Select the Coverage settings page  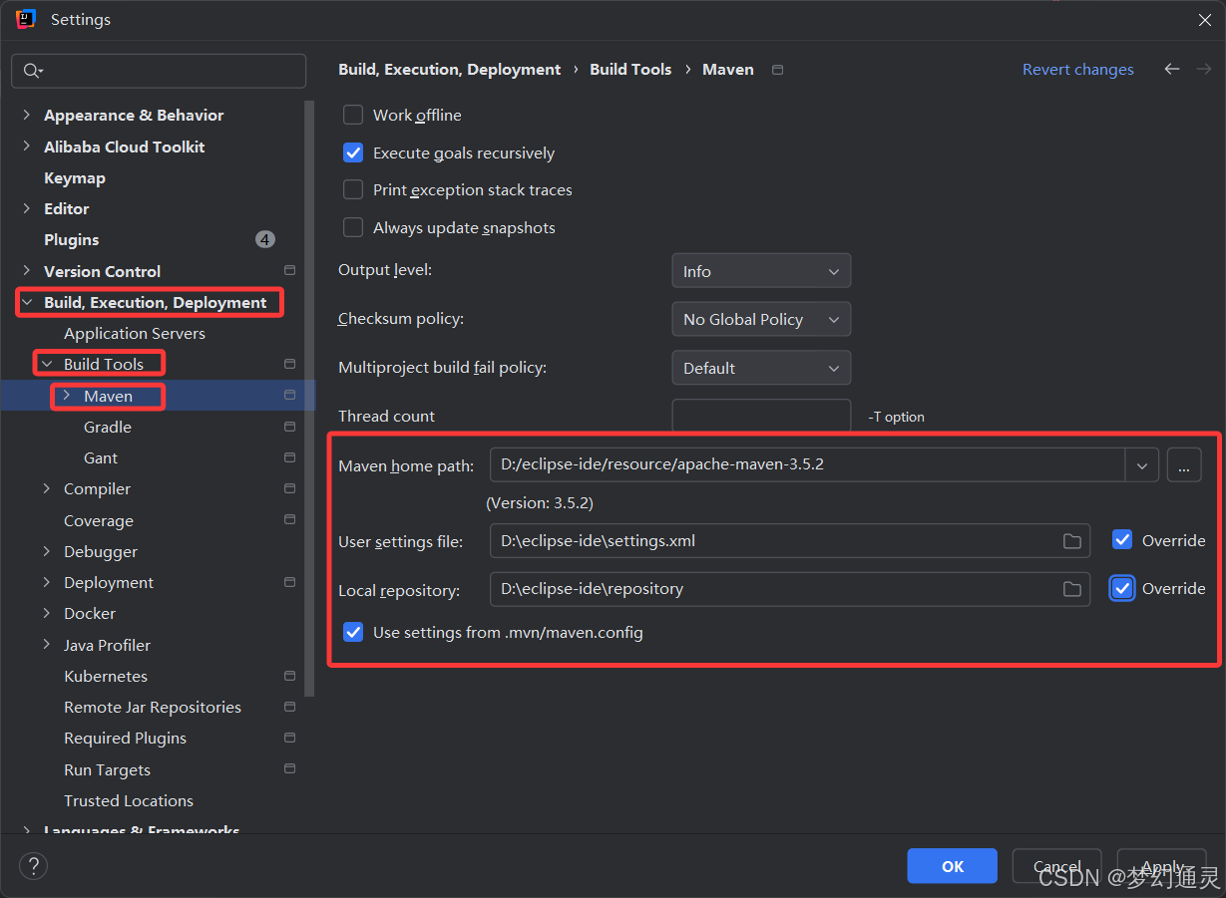click(99, 520)
